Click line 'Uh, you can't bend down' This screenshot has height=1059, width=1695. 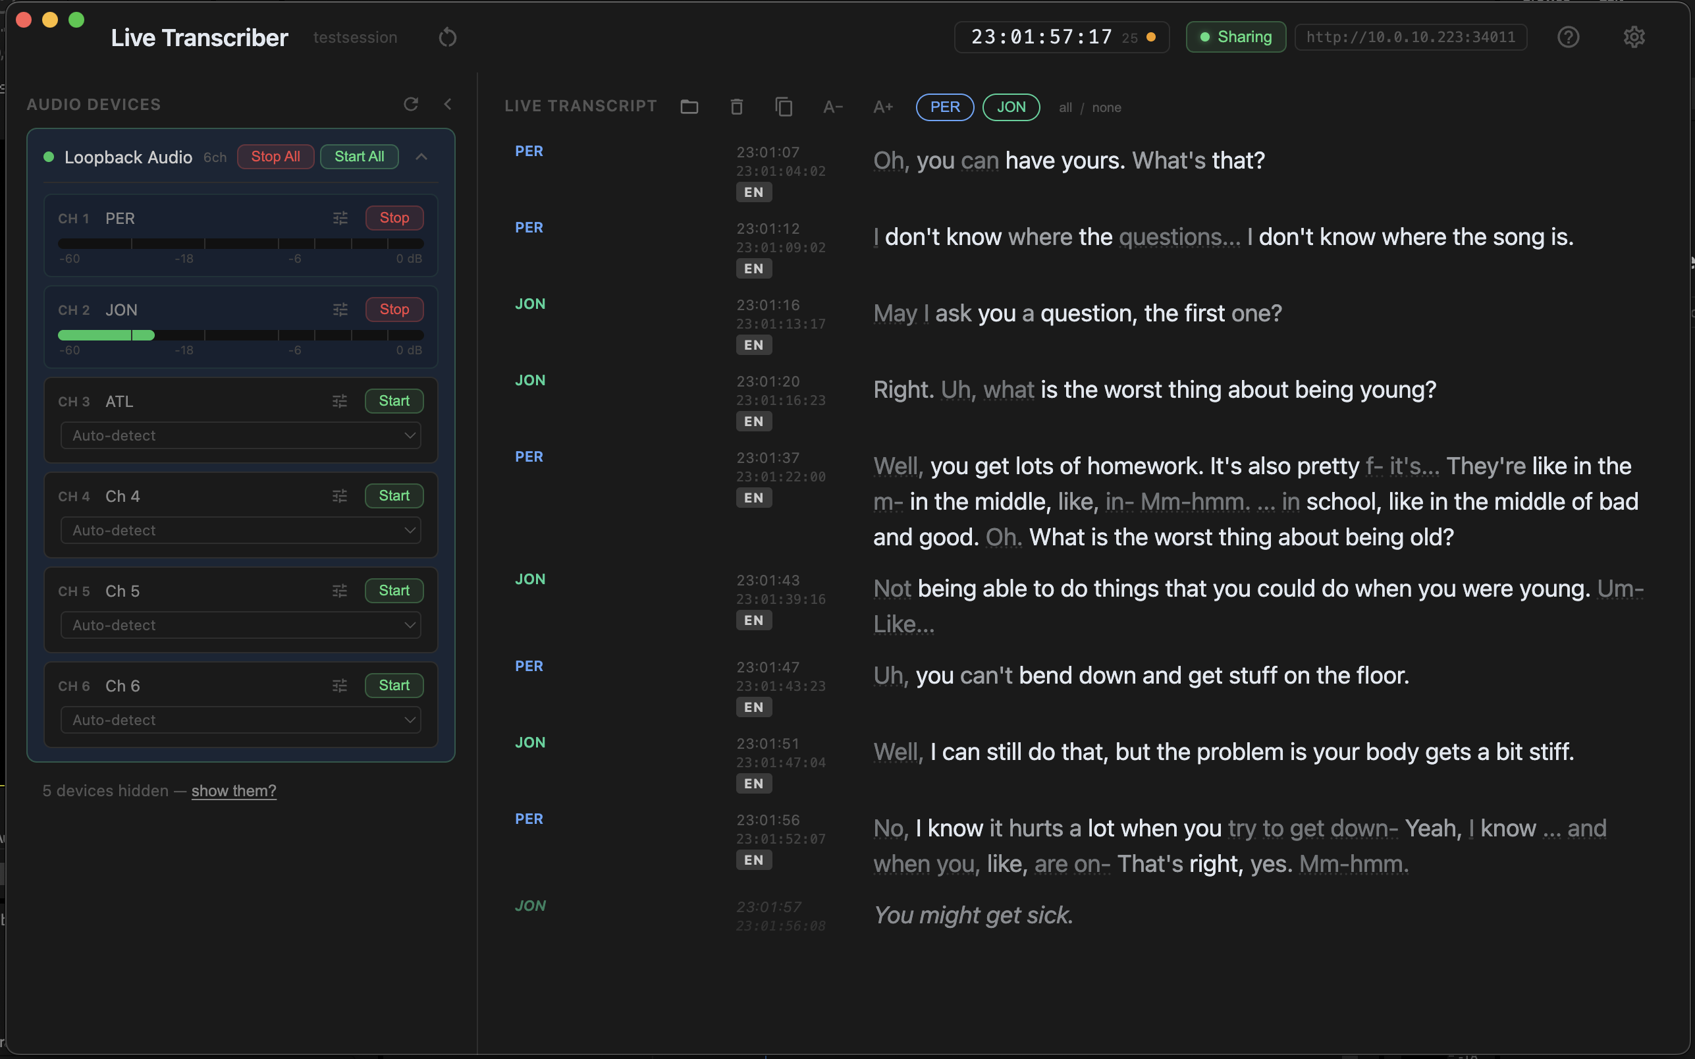point(1141,676)
